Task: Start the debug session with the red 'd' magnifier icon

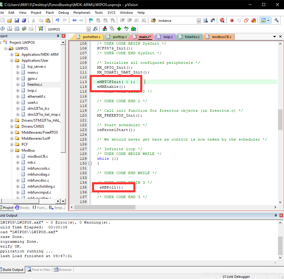Action: [x=222, y=20]
